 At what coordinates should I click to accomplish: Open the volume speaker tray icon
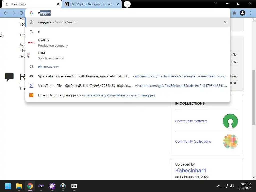click(x=232, y=186)
